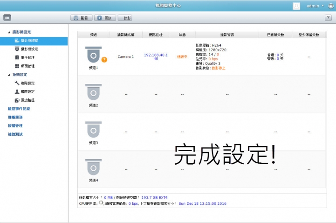Image resolution: width=336 pixels, height=223 pixels.
Task: Collapse the 攝影機設定 tree section
Action: [x=8, y=32]
